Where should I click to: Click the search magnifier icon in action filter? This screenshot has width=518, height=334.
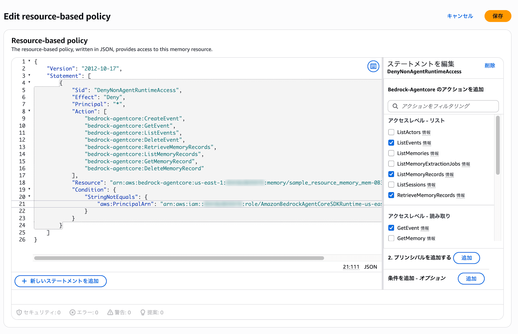(395, 106)
